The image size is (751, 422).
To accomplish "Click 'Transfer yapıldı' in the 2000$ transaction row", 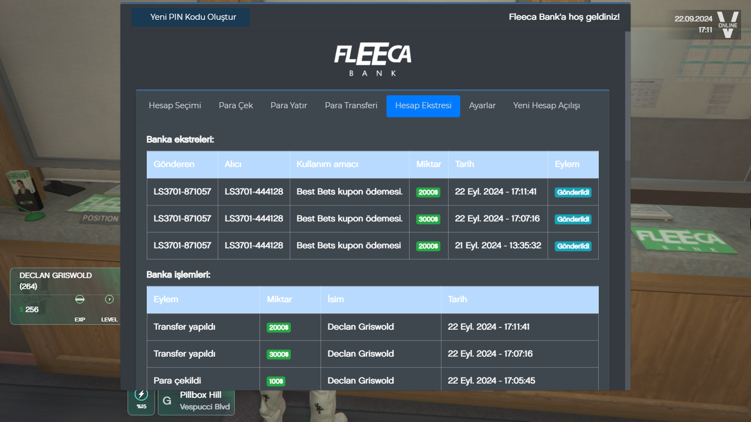I will 184,327.
